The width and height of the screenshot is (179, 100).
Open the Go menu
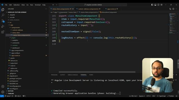coord(27,5)
